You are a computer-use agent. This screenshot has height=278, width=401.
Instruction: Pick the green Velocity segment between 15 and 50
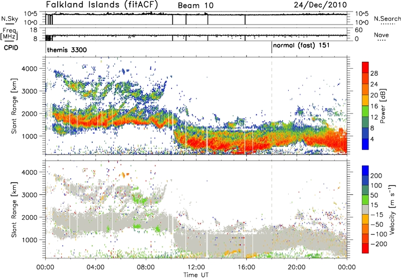[x=365, y=200]
